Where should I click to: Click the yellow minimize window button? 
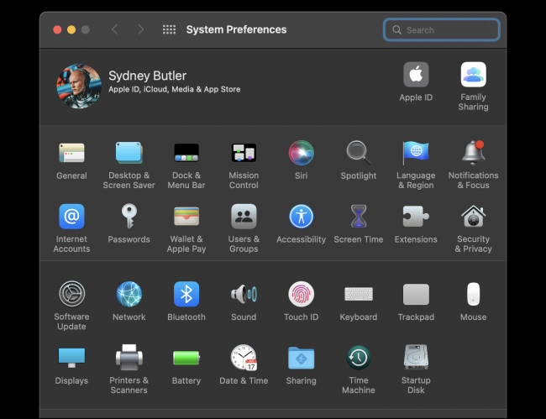pyautogui.click(x=71, y=29)
